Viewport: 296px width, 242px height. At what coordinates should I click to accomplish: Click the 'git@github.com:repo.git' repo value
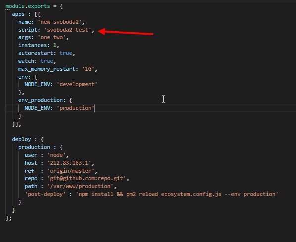(87, 179)
